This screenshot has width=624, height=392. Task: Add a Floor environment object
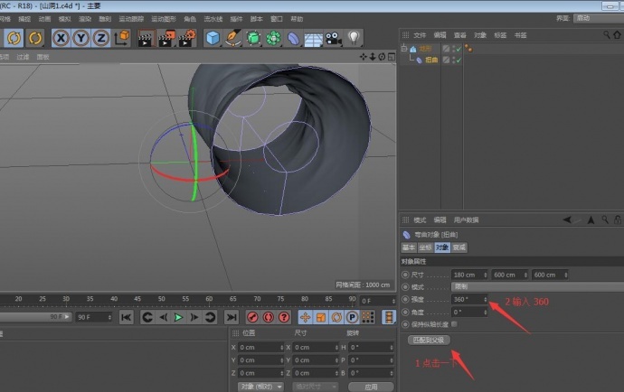click(313, 39)
